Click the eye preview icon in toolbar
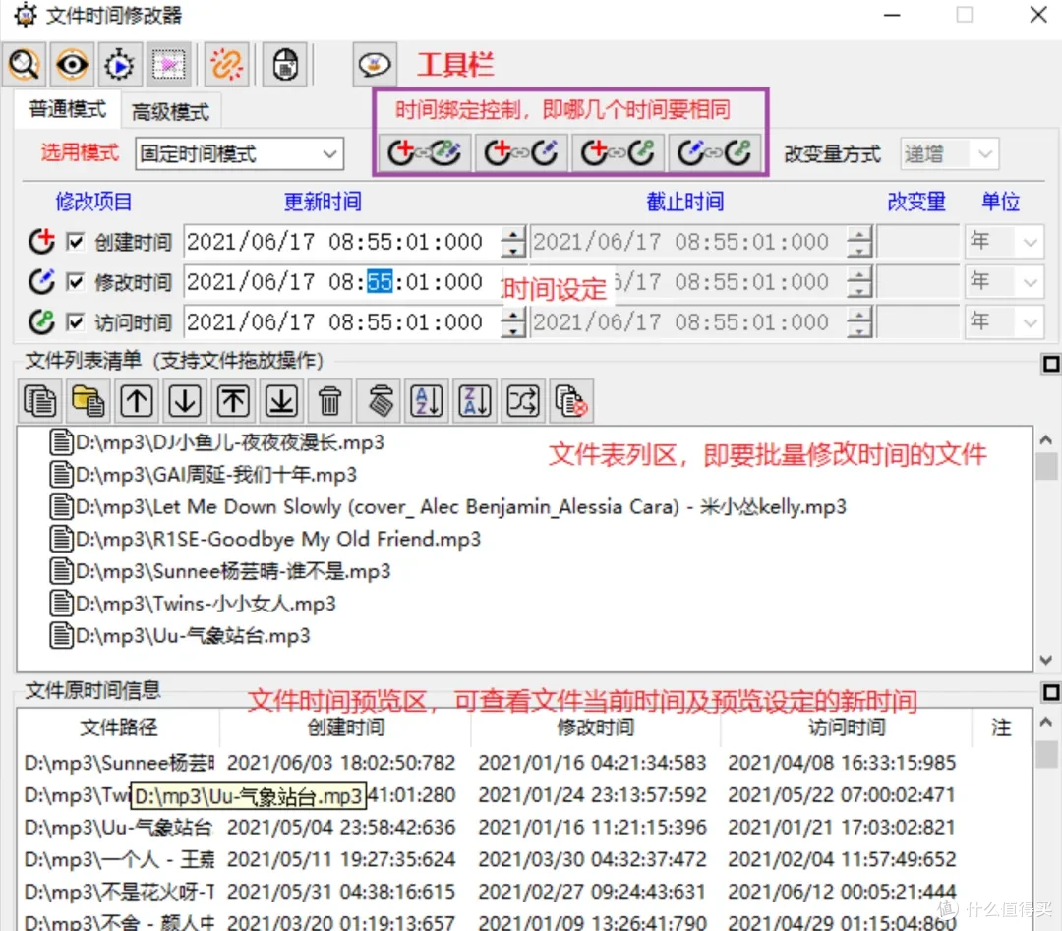The width and height of the screenshot is (1062, 931). point(72,64)
